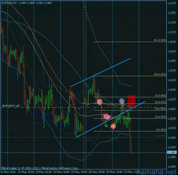This screenshot has width=178, height=175.
Task: Click the 1.2735 price axis label
Action: [x=171, y=22]
